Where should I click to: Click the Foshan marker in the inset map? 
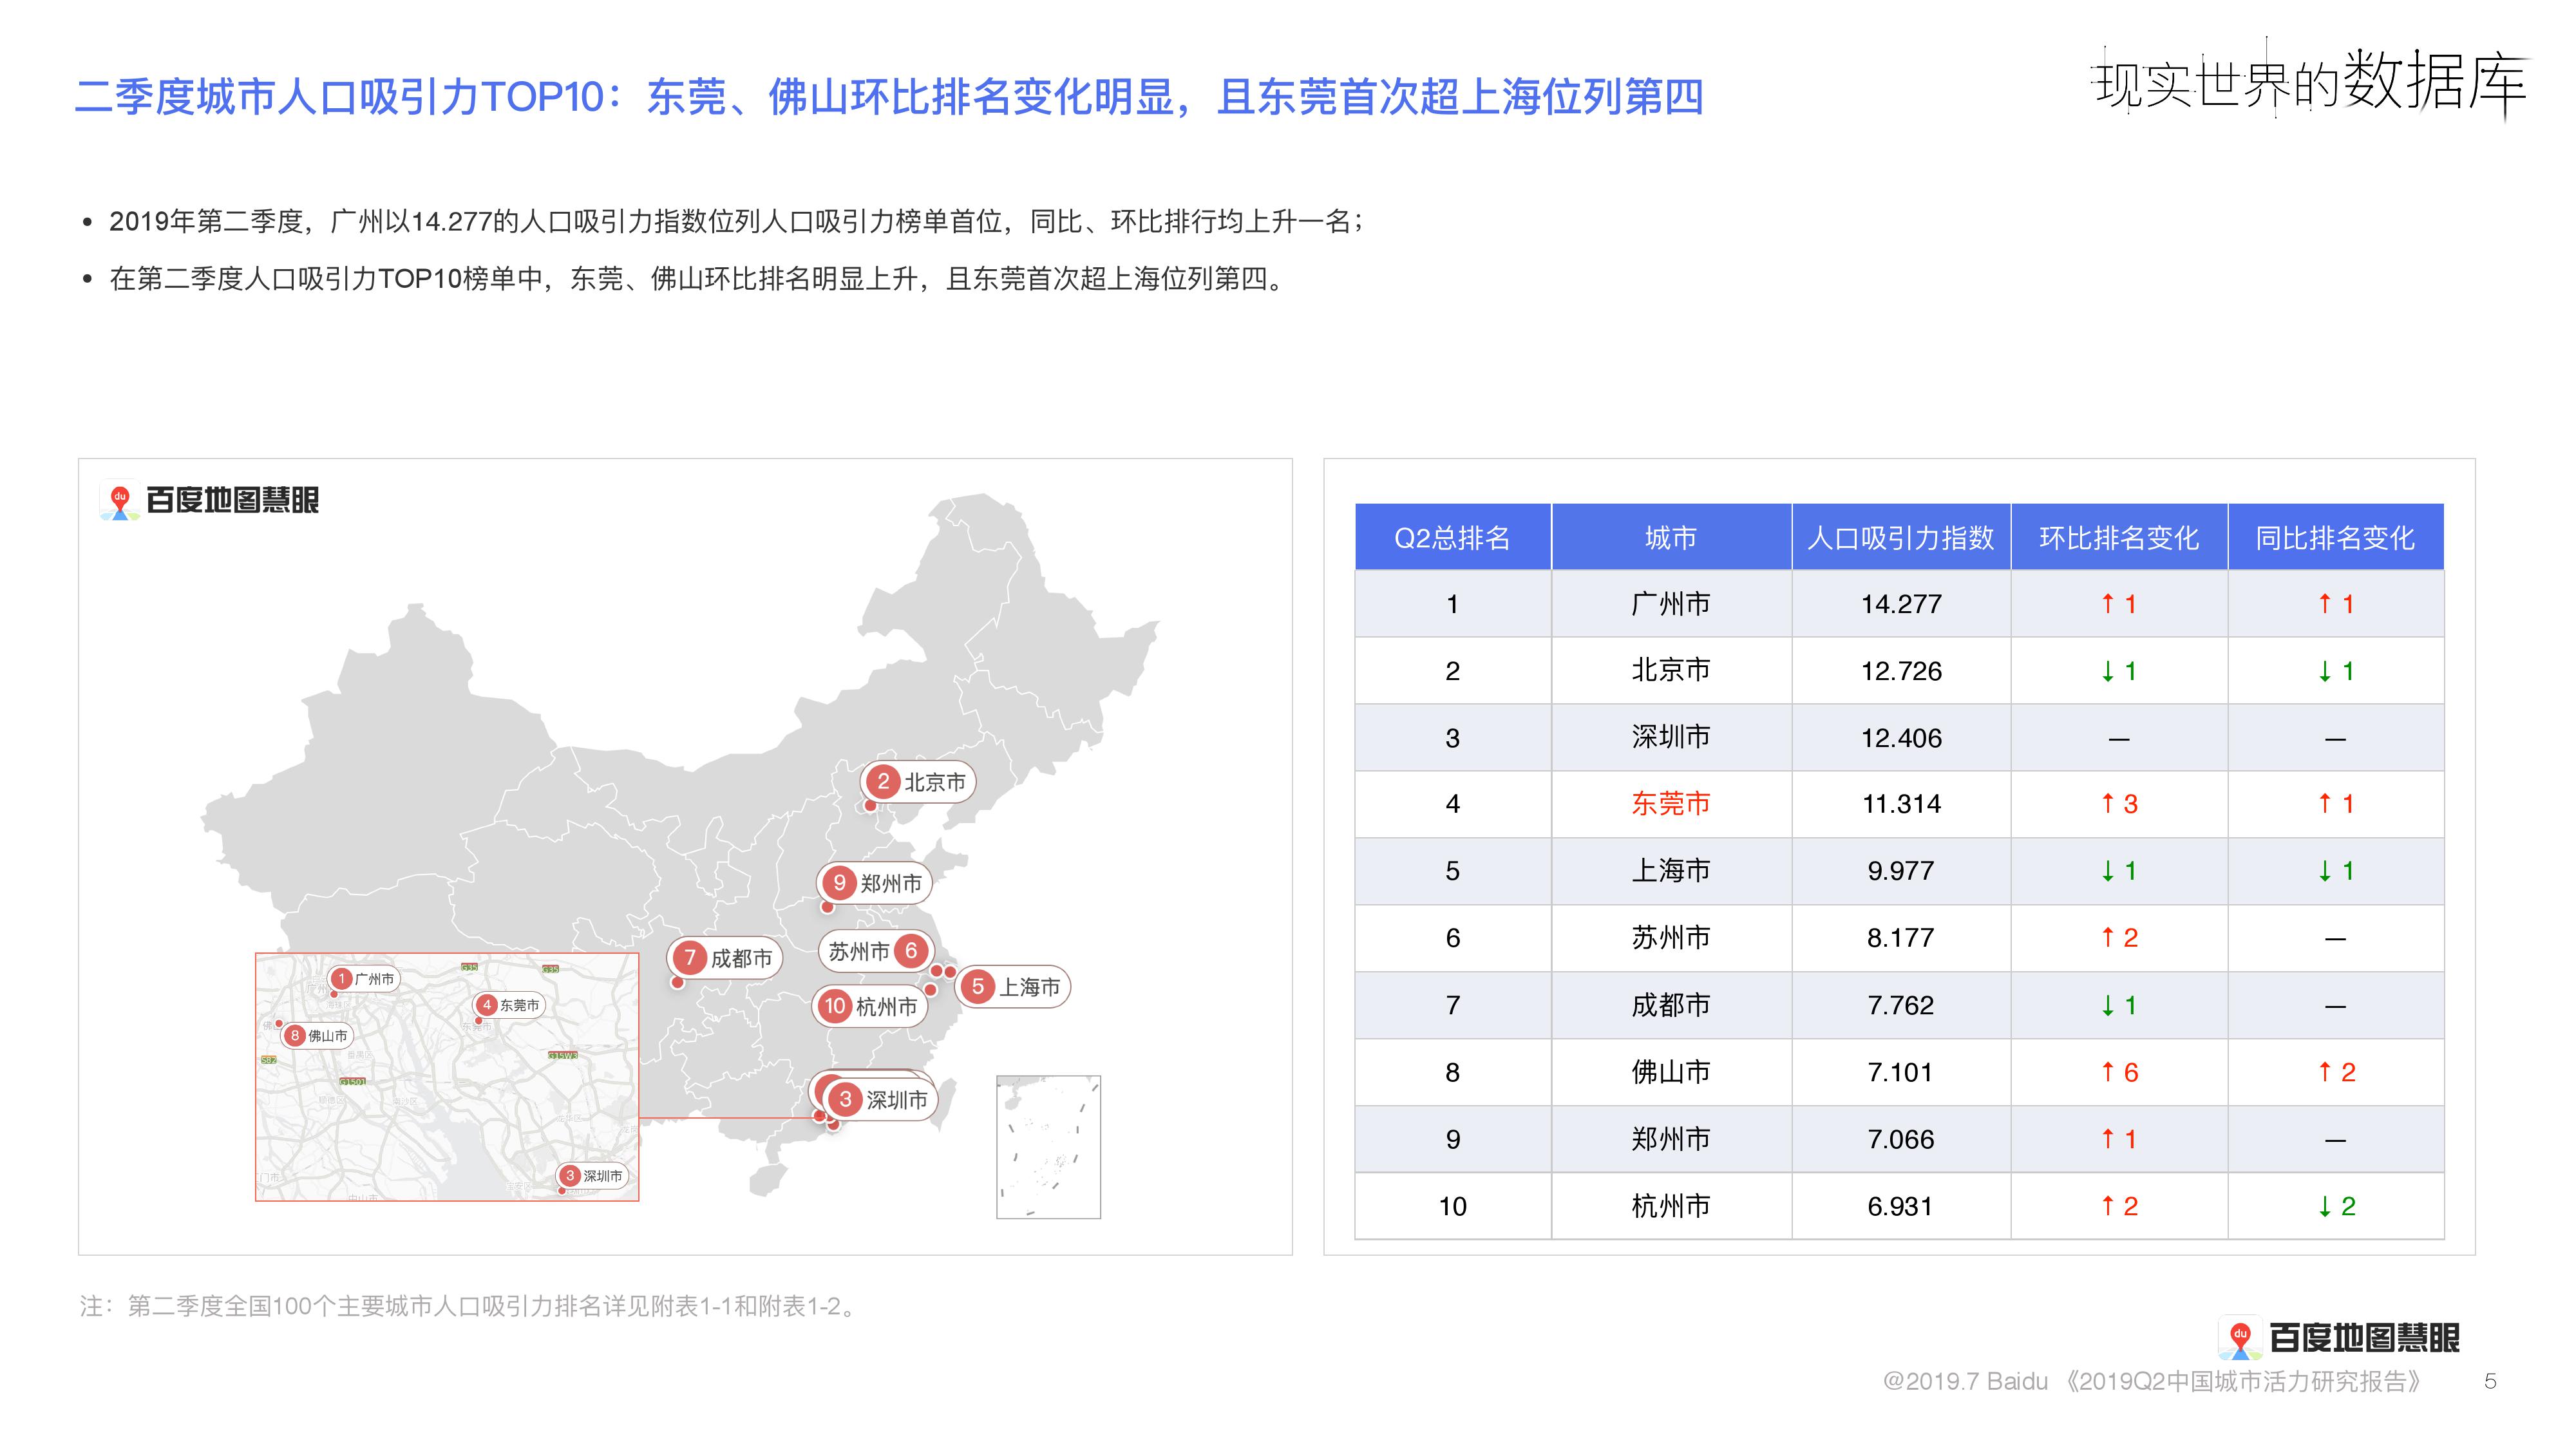(x=317, y=1036)
